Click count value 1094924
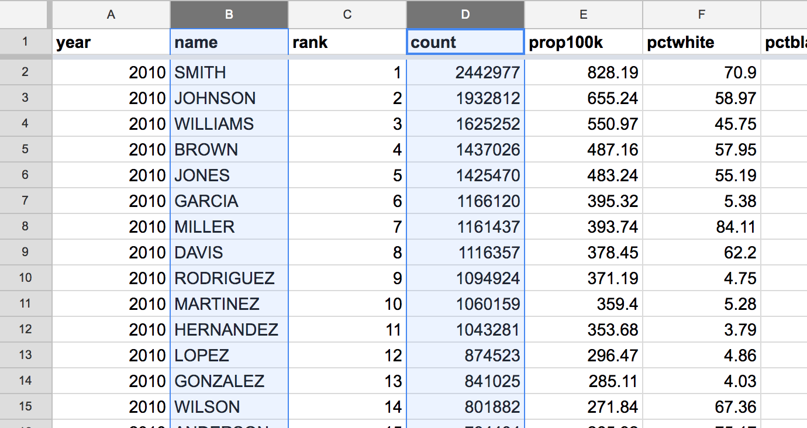Viewport: 807px width, 428px height. pos(465,278)
